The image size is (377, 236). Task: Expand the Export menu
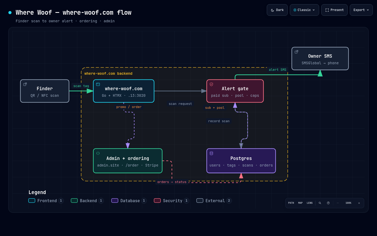click(x=361, y=10)
